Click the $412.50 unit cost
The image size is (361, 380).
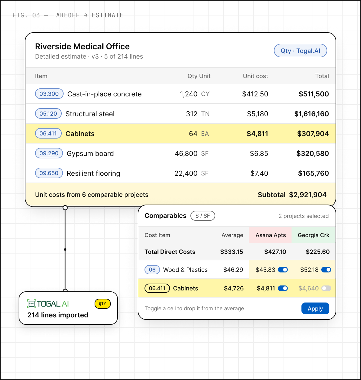255,94
